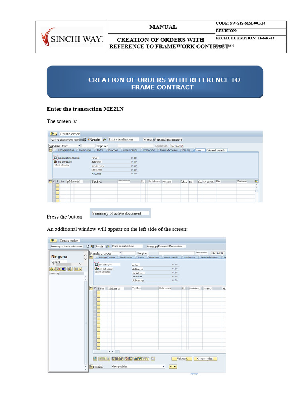This screenshot has height=408, width=306.
Task: Click trash delete item icon below table
Action: [114, 359]
